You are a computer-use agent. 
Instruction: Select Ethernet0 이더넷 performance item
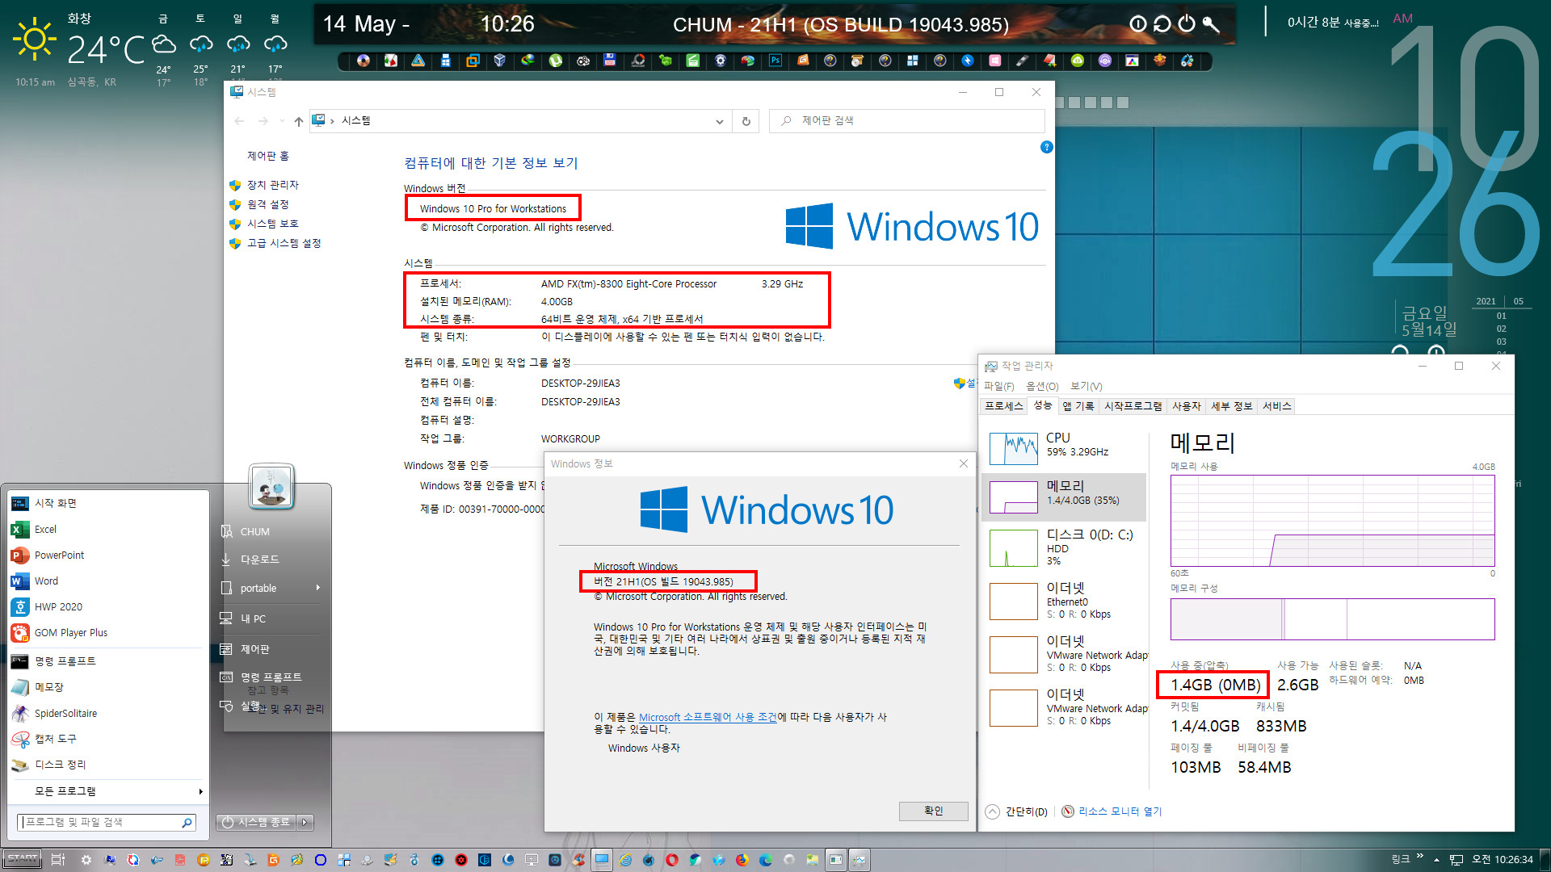(1065, 601)
